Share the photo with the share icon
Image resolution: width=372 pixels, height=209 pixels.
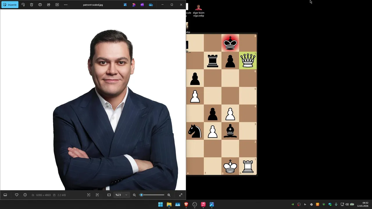[49, 5]
